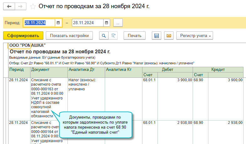Send report by email envelope icon
246x144 pixels.
(x=169, y=36)
